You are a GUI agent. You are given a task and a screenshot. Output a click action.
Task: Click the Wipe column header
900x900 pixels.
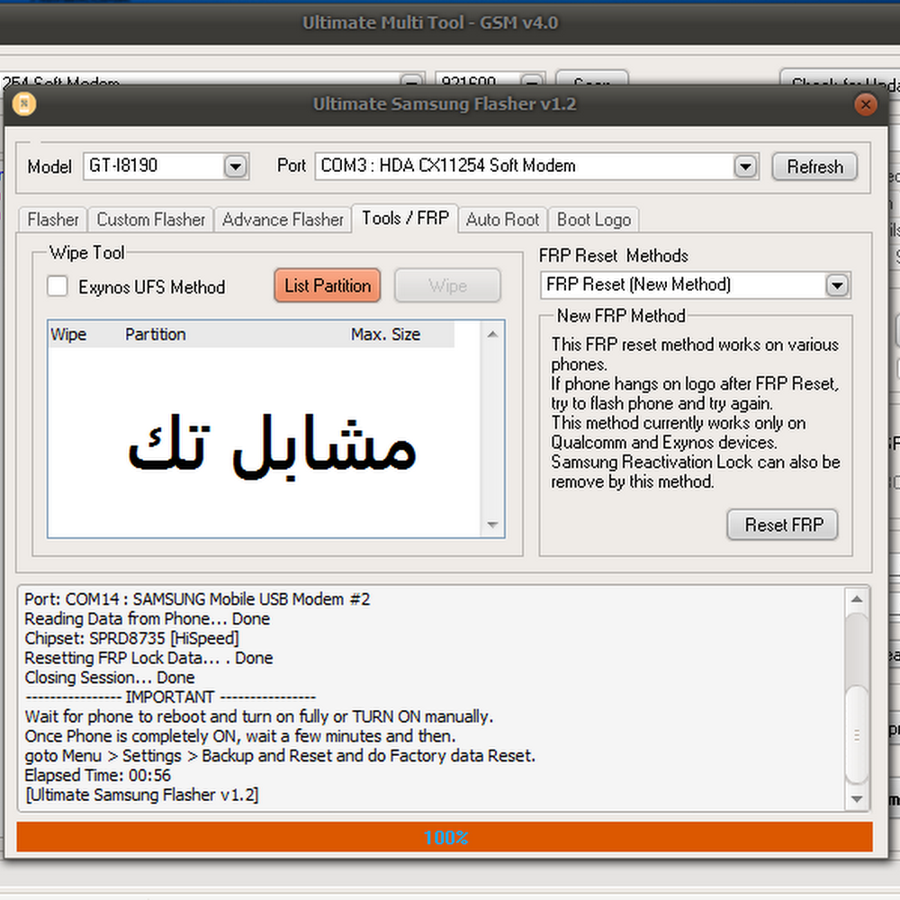pos(68,334)
